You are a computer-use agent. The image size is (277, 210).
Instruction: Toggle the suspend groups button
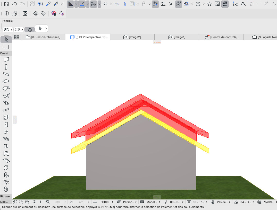[x=179, y=4]
